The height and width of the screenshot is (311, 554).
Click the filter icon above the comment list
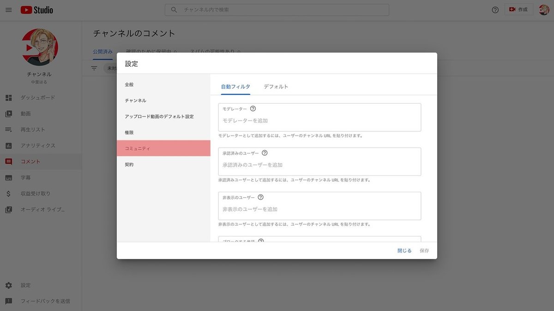pyautogui.click(x=94, y=67)
